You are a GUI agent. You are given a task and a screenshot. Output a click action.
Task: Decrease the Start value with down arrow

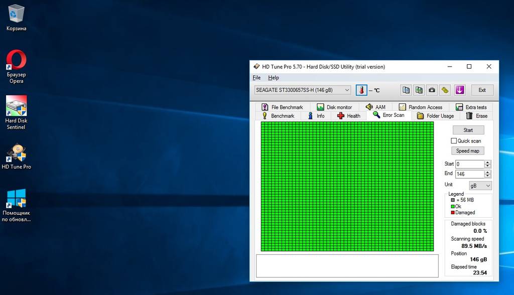pos(488,166)
